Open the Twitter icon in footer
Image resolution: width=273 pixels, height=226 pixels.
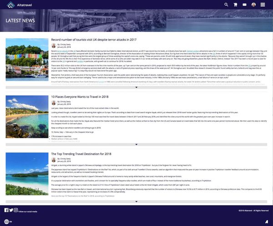(11, 210)
